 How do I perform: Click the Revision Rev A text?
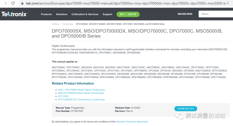[123, 111]
